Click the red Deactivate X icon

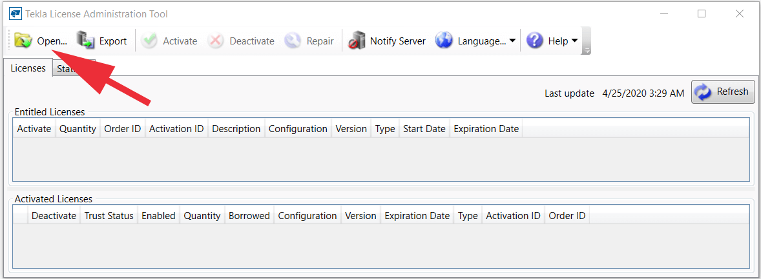pos(216,41)
